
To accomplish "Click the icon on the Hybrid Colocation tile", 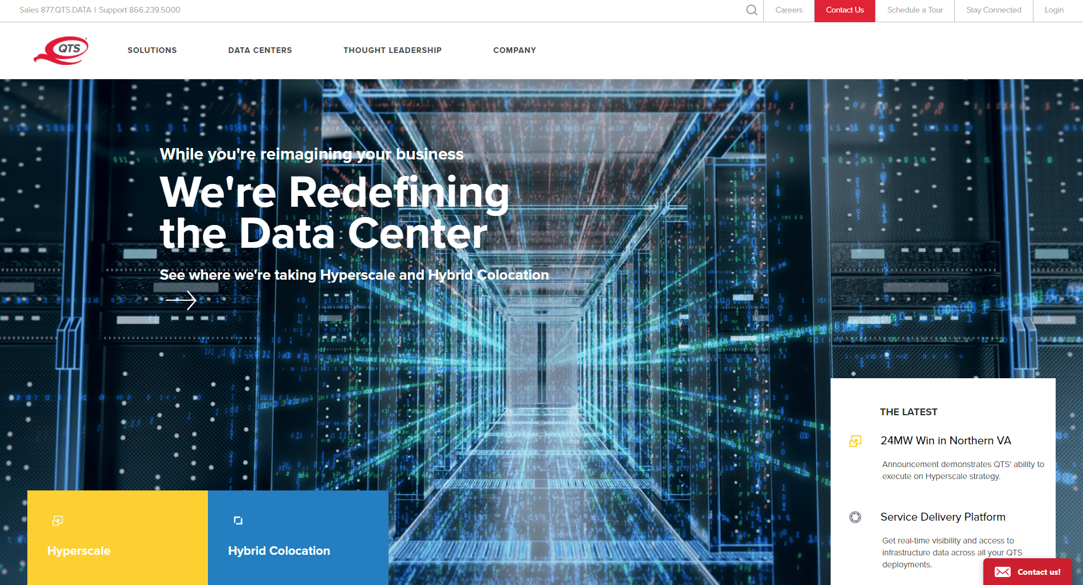I will 238,521.
